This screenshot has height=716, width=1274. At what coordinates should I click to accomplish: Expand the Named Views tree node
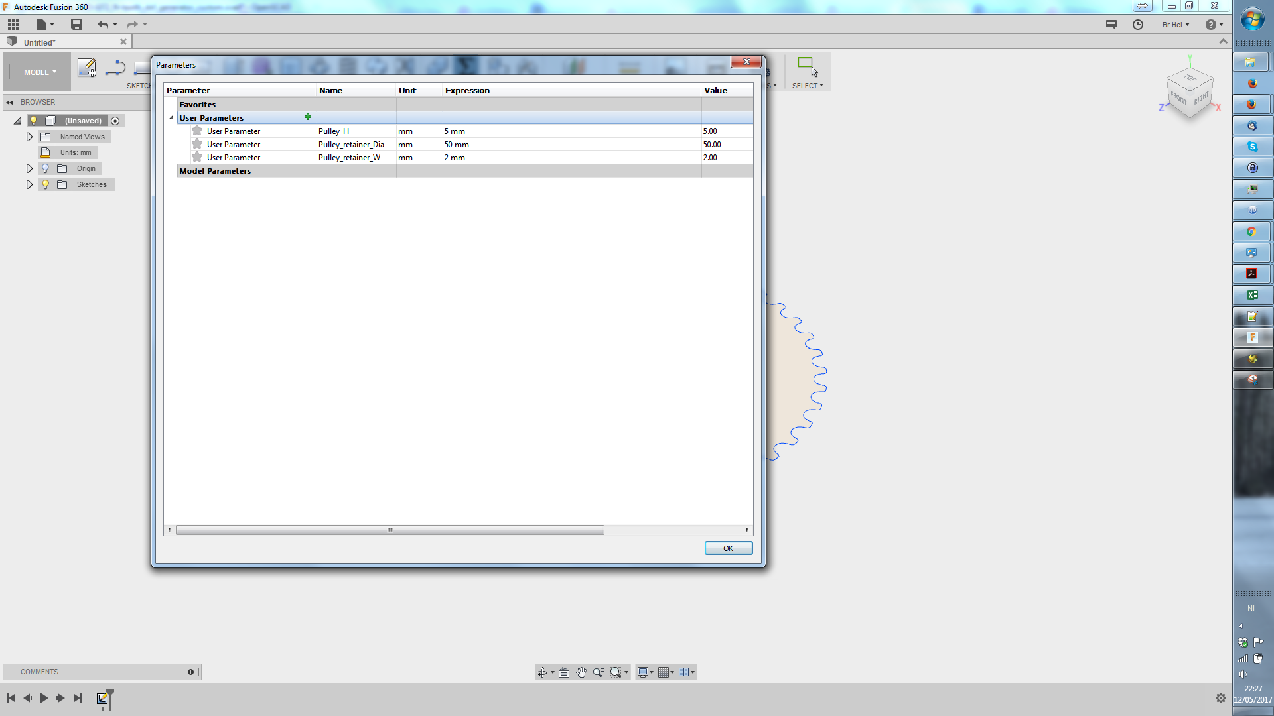(x=29, y=137)
